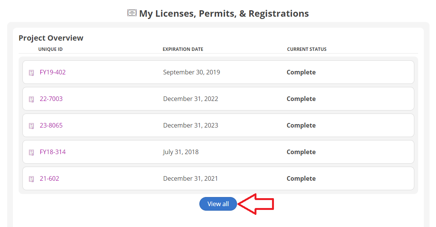Click the license icon beside 21-602
436x227 pixels.
(32, 179)
